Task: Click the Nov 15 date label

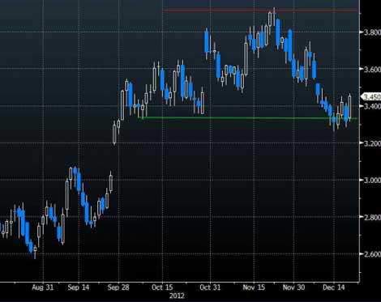Action: point(254,287)
